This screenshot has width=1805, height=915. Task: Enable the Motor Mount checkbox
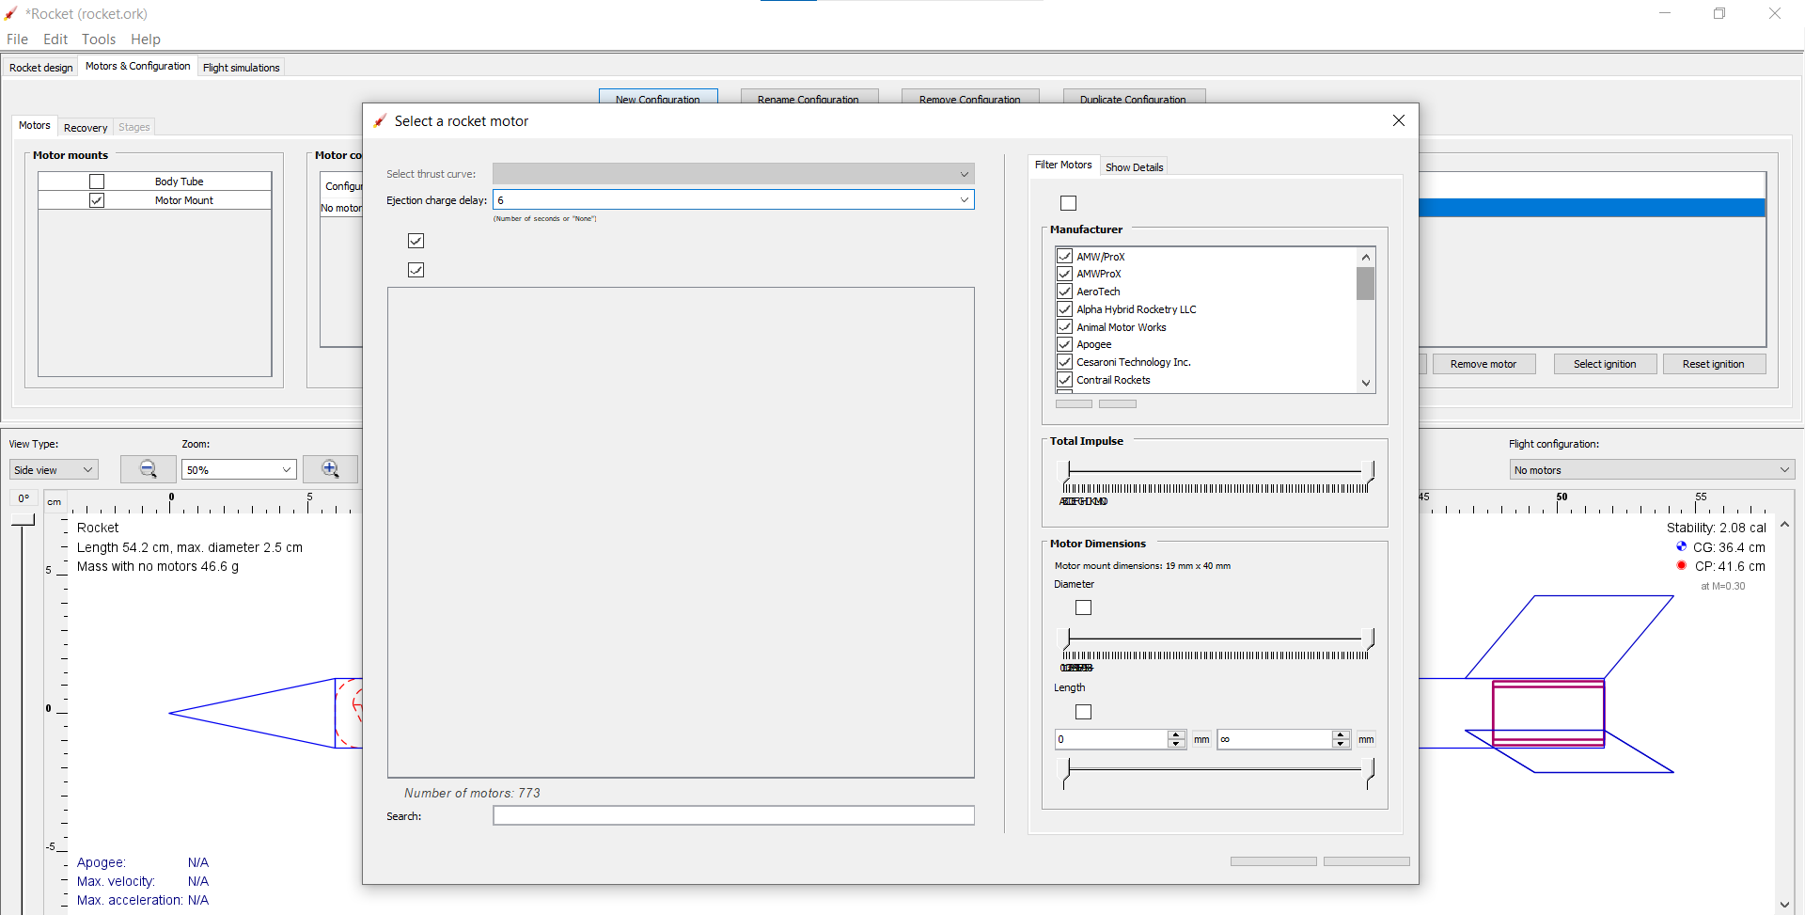coord(97,199)
